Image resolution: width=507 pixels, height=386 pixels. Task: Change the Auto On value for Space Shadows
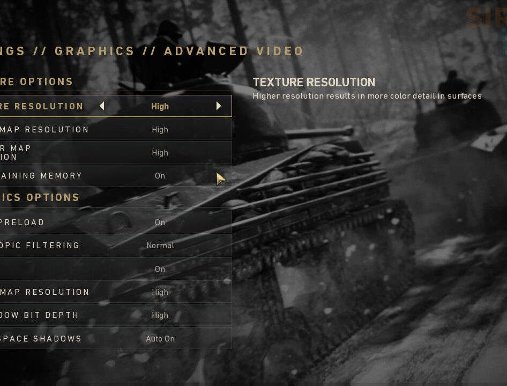click(x=160, y=339)
